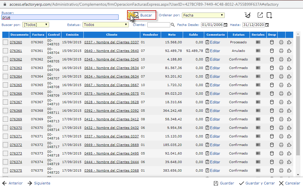303x189 pixels.
Task: Click the Cliente search magnifier icon
Action: 172,25
